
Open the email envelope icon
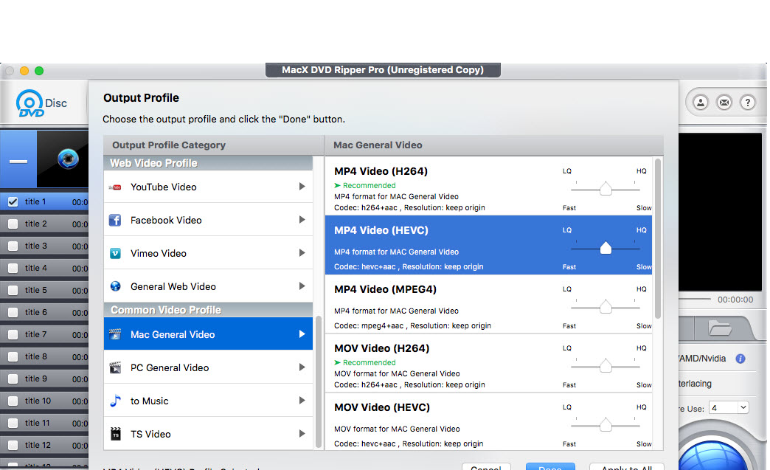(x=724, y=103)
